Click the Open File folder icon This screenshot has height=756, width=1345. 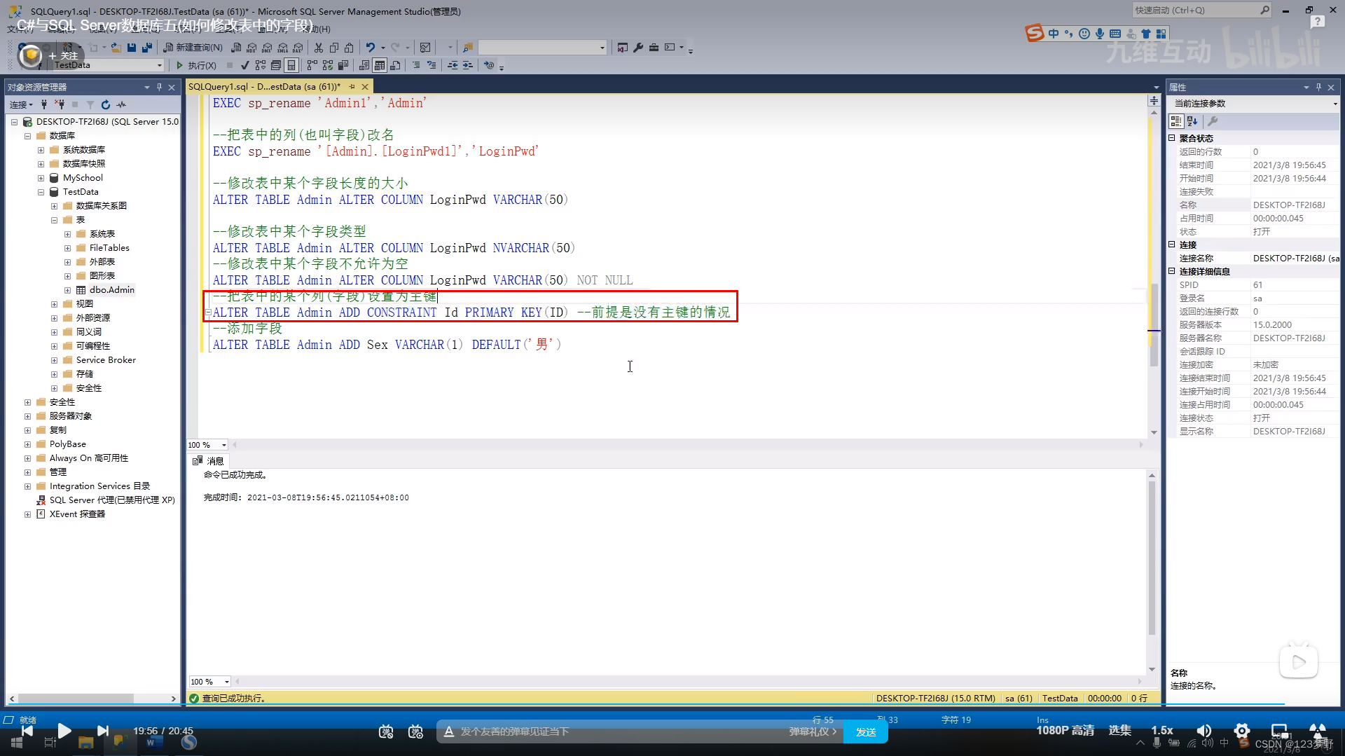click(x=116, y=48)
